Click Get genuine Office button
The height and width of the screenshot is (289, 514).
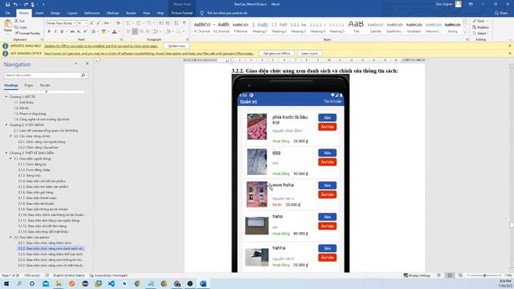click(x=276, y=53)
